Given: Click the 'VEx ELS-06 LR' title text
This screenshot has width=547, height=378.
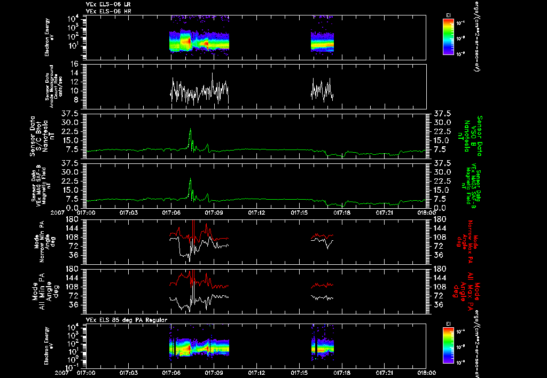Looking at the screenshot, I should (x=108, y=4).
